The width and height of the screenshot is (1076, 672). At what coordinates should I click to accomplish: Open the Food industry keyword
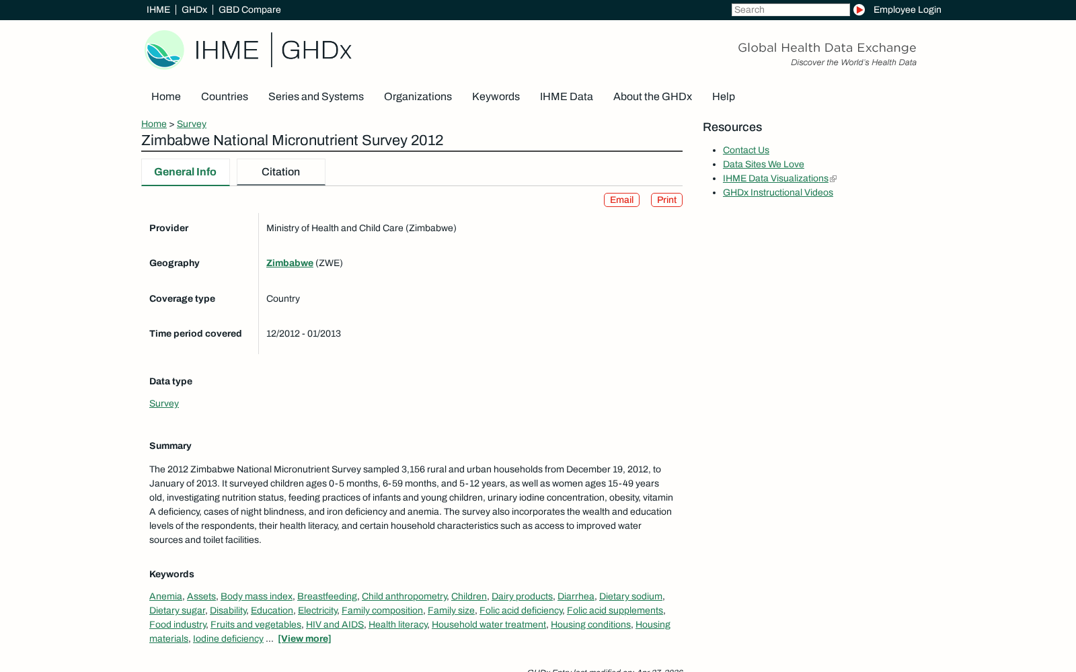(178, 625)
